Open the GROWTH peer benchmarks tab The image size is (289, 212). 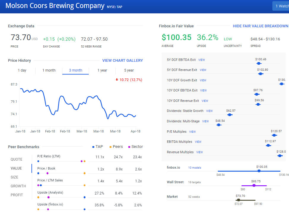[x=18, y=186]
